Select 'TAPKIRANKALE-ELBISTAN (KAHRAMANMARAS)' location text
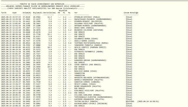188x107 pixels. 93,97
